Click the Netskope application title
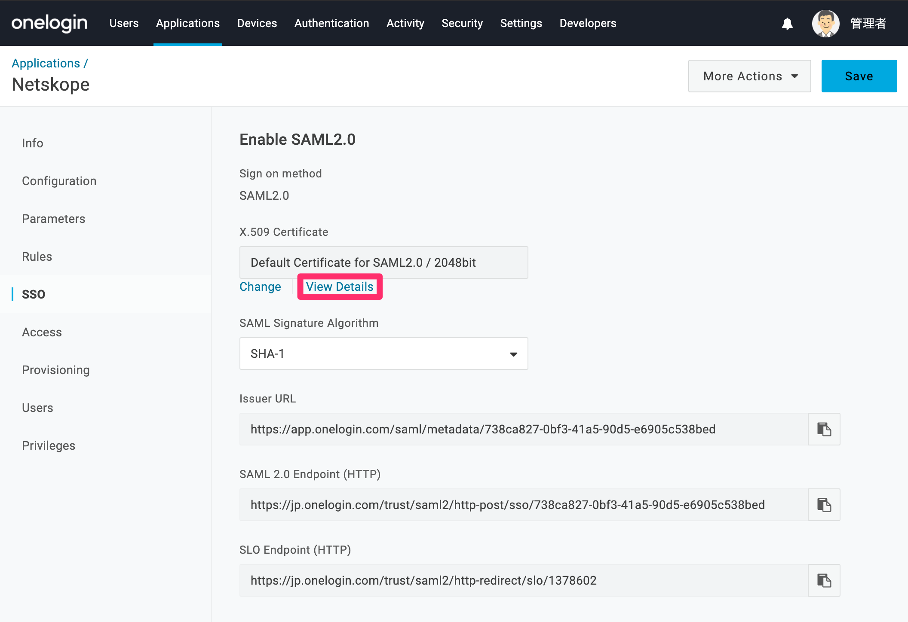The image size is (908, 622). click(51, 85)
